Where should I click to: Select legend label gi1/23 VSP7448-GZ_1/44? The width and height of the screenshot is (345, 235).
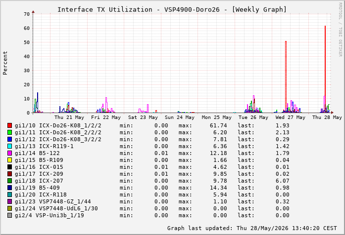tap(53, 201)
